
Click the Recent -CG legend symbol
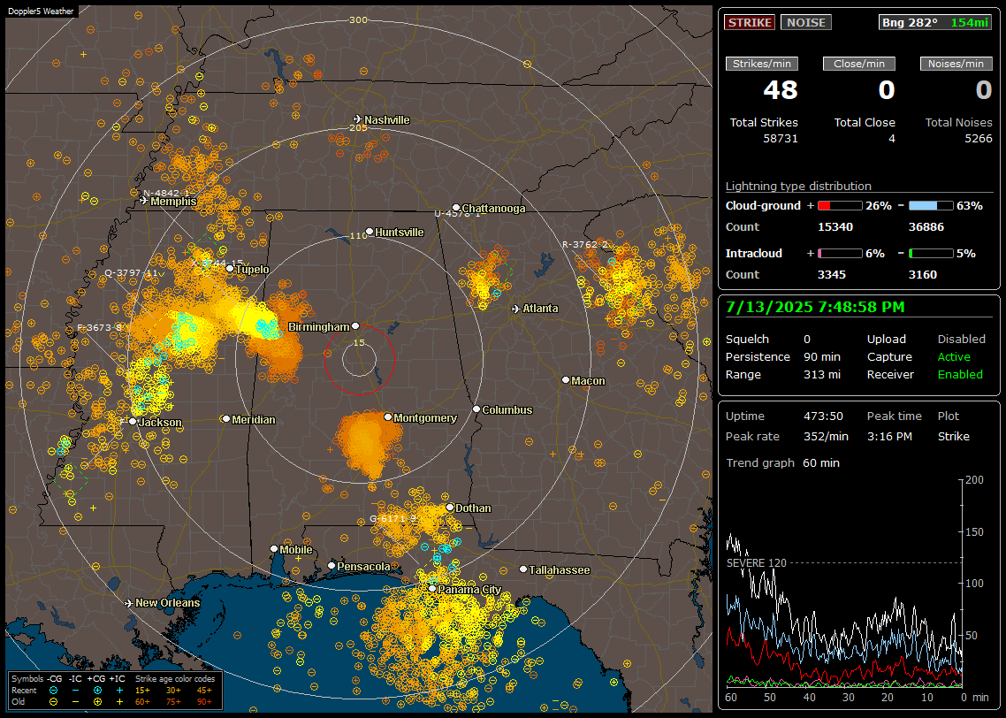click(x=54, y=691)
